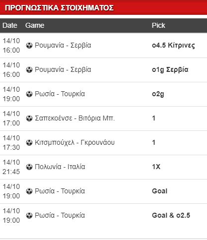The height and width of the screenshot is (240, 207).
Task: Click soccer ball icon beside o4.5 Κίτρινες pick
Action: (29, 45)
